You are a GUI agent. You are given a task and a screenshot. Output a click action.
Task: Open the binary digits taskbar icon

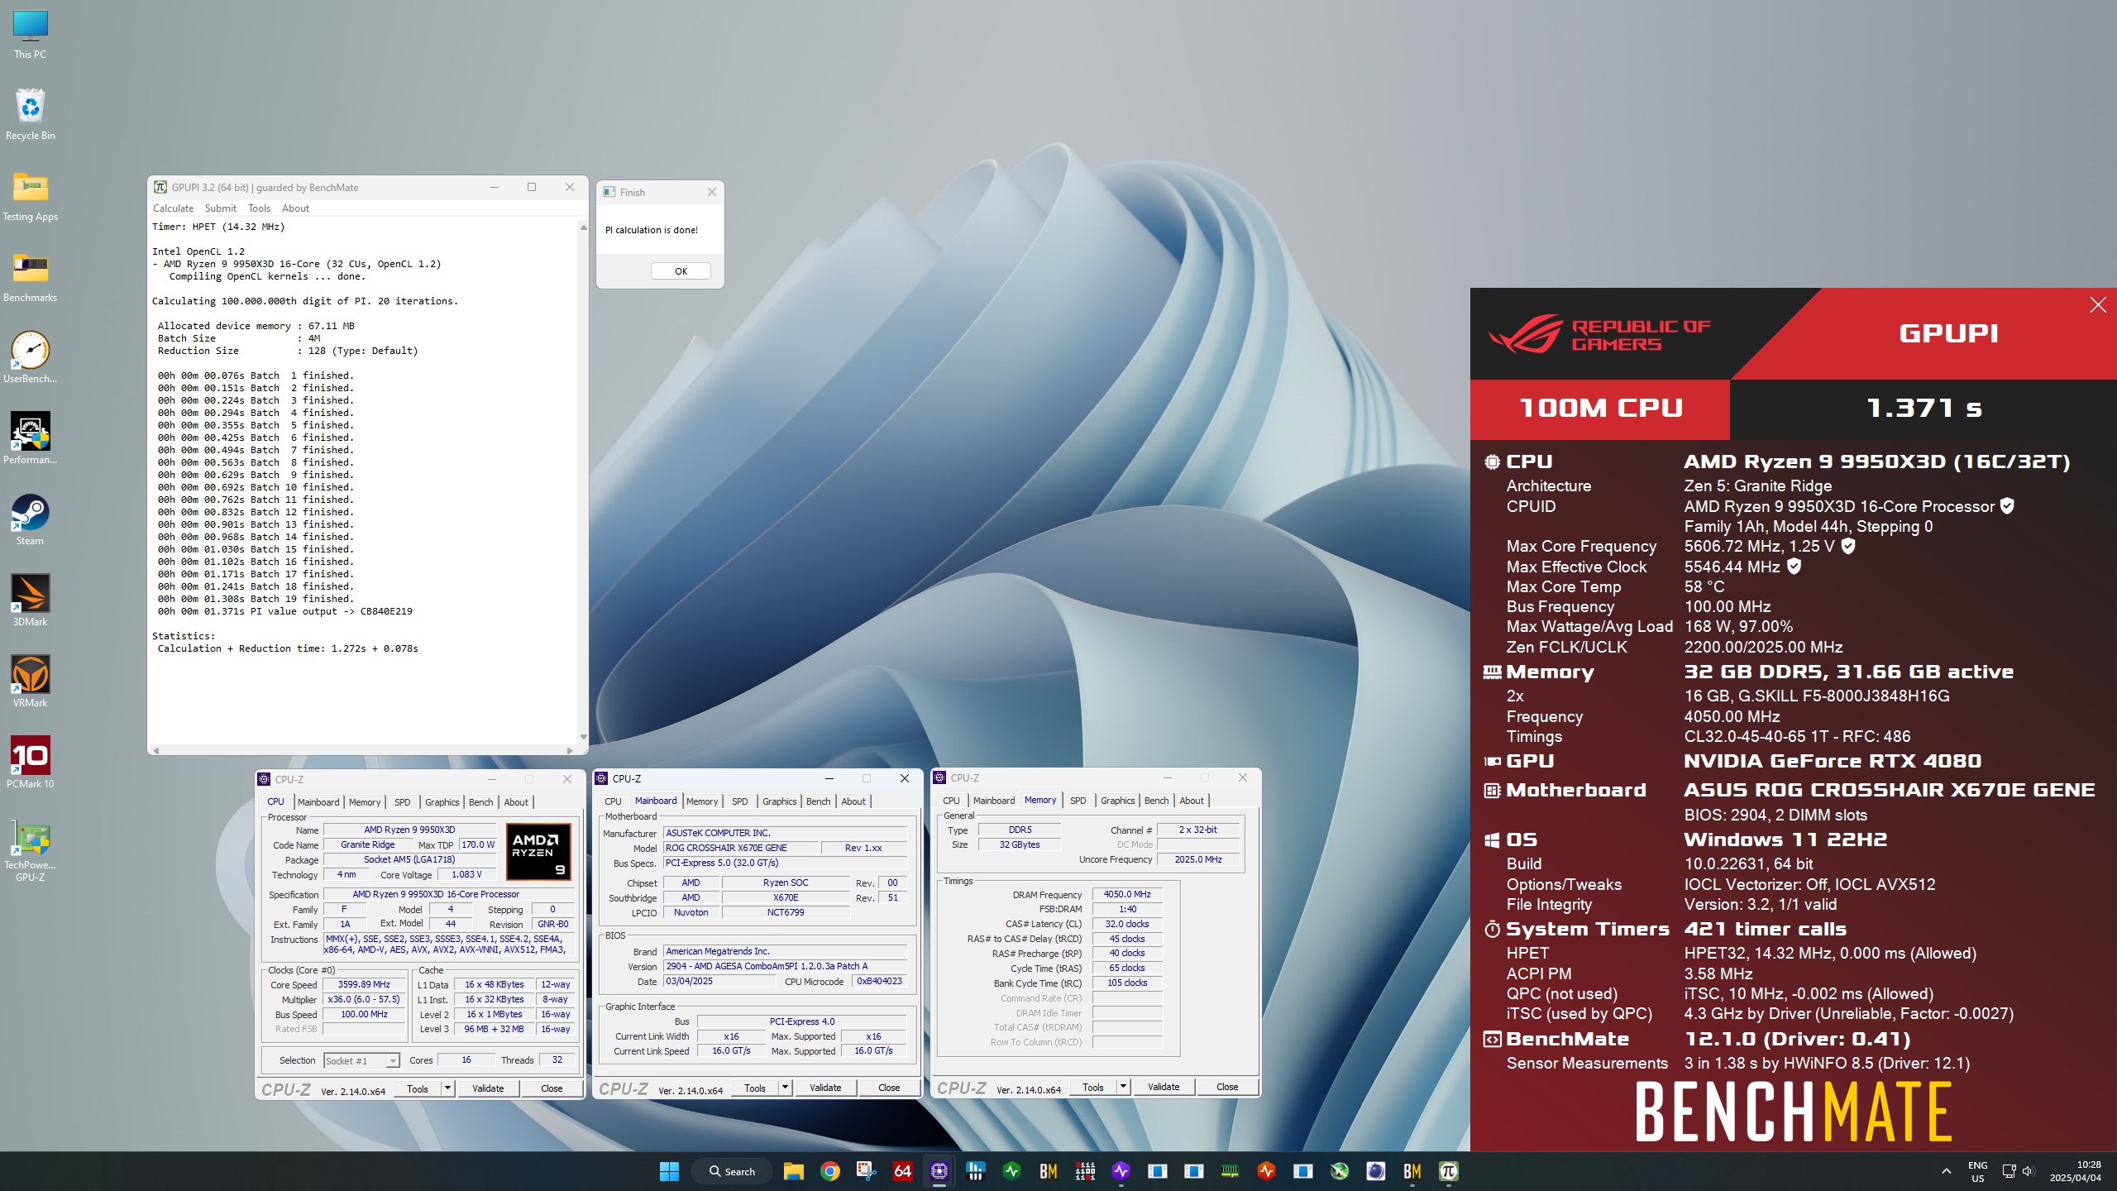point(1085,1171)
